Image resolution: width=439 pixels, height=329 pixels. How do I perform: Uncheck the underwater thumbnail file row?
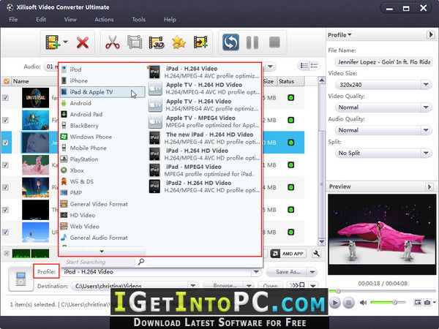pos(5,120)
